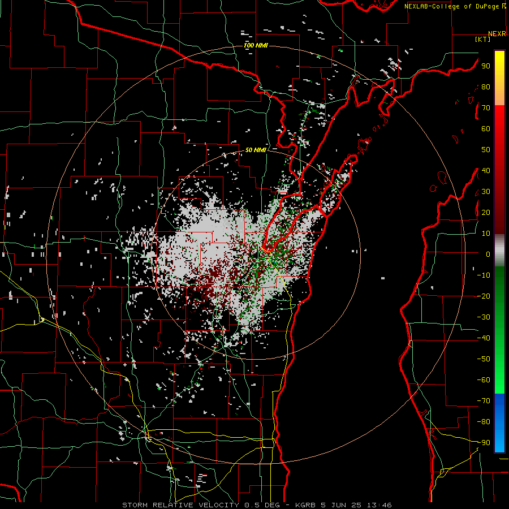Click the 0.5 DEG elevation angle in the caption

click(263, 505)
